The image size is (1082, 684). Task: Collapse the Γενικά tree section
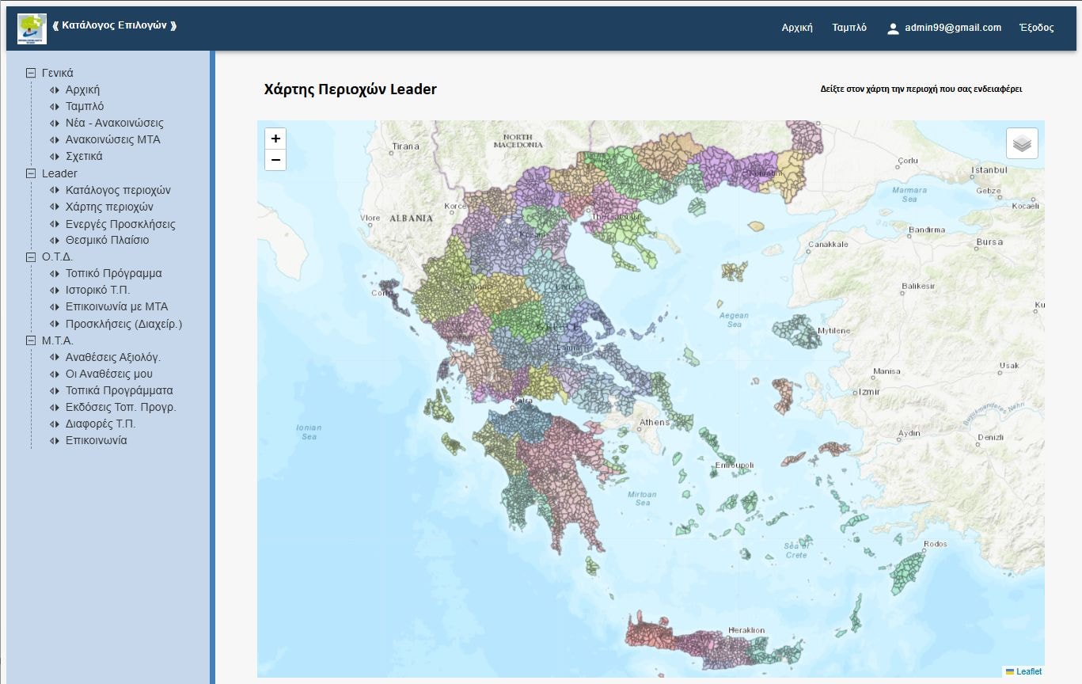point(29,72)
